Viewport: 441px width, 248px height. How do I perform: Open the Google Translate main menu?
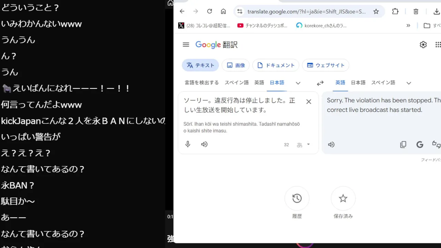coord(186,44)
